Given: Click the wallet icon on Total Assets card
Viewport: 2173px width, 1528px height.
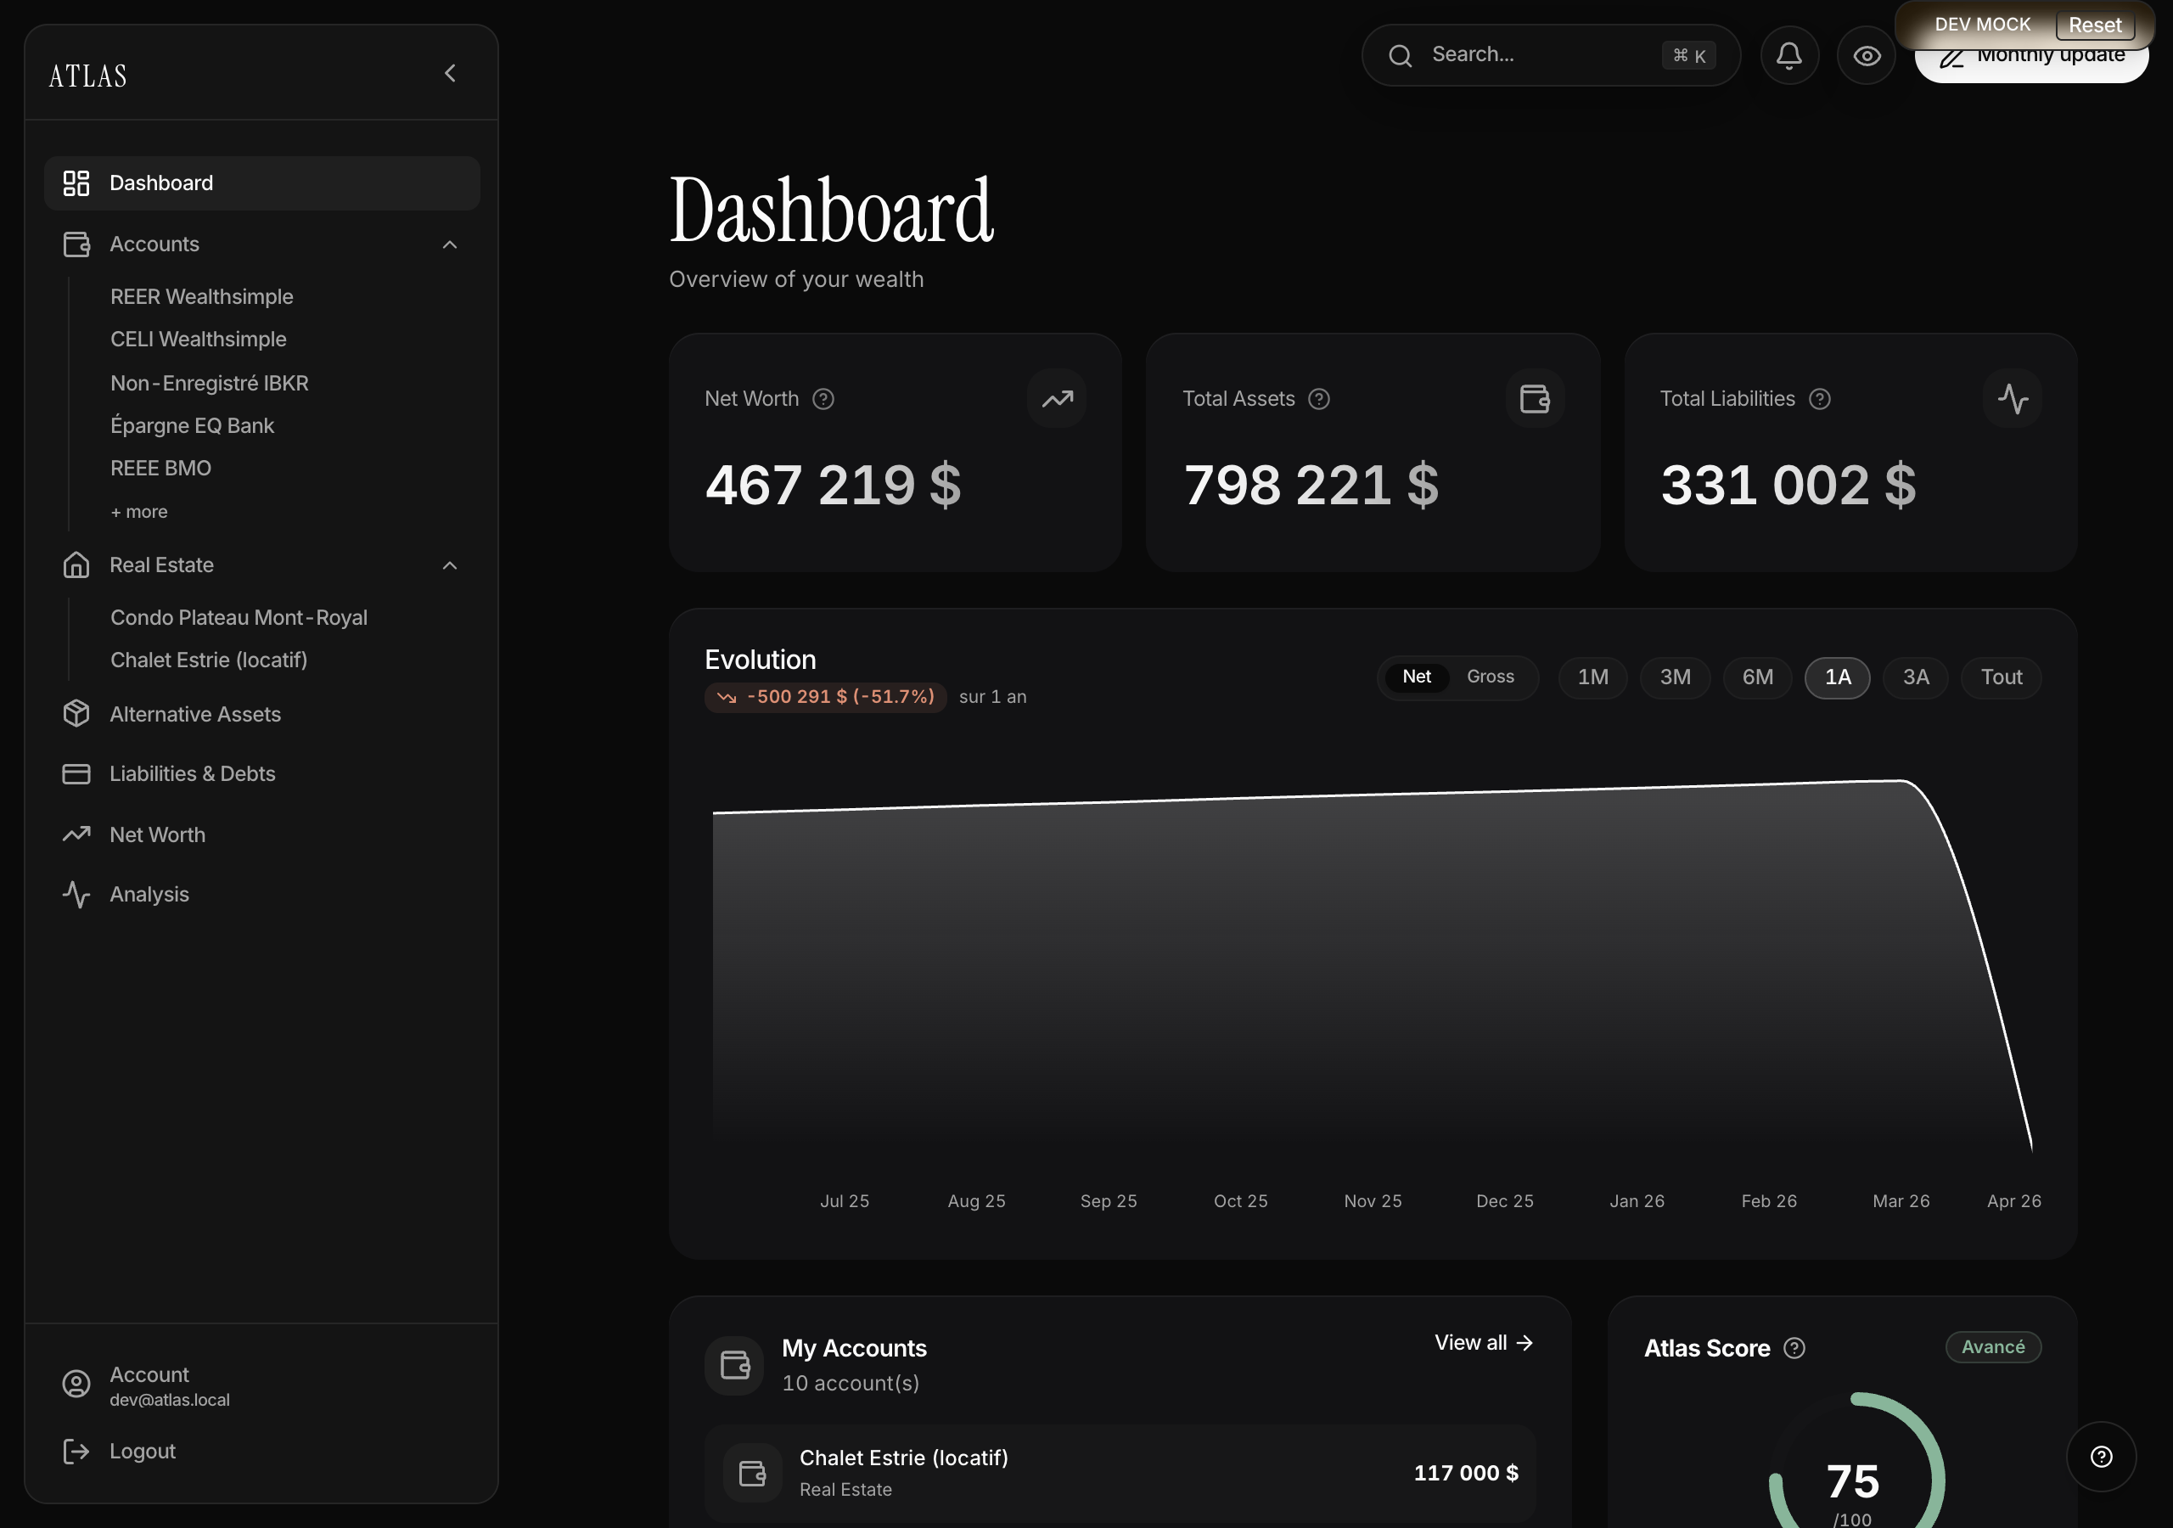Looking at the screenshot, I should coord(1534,399).
